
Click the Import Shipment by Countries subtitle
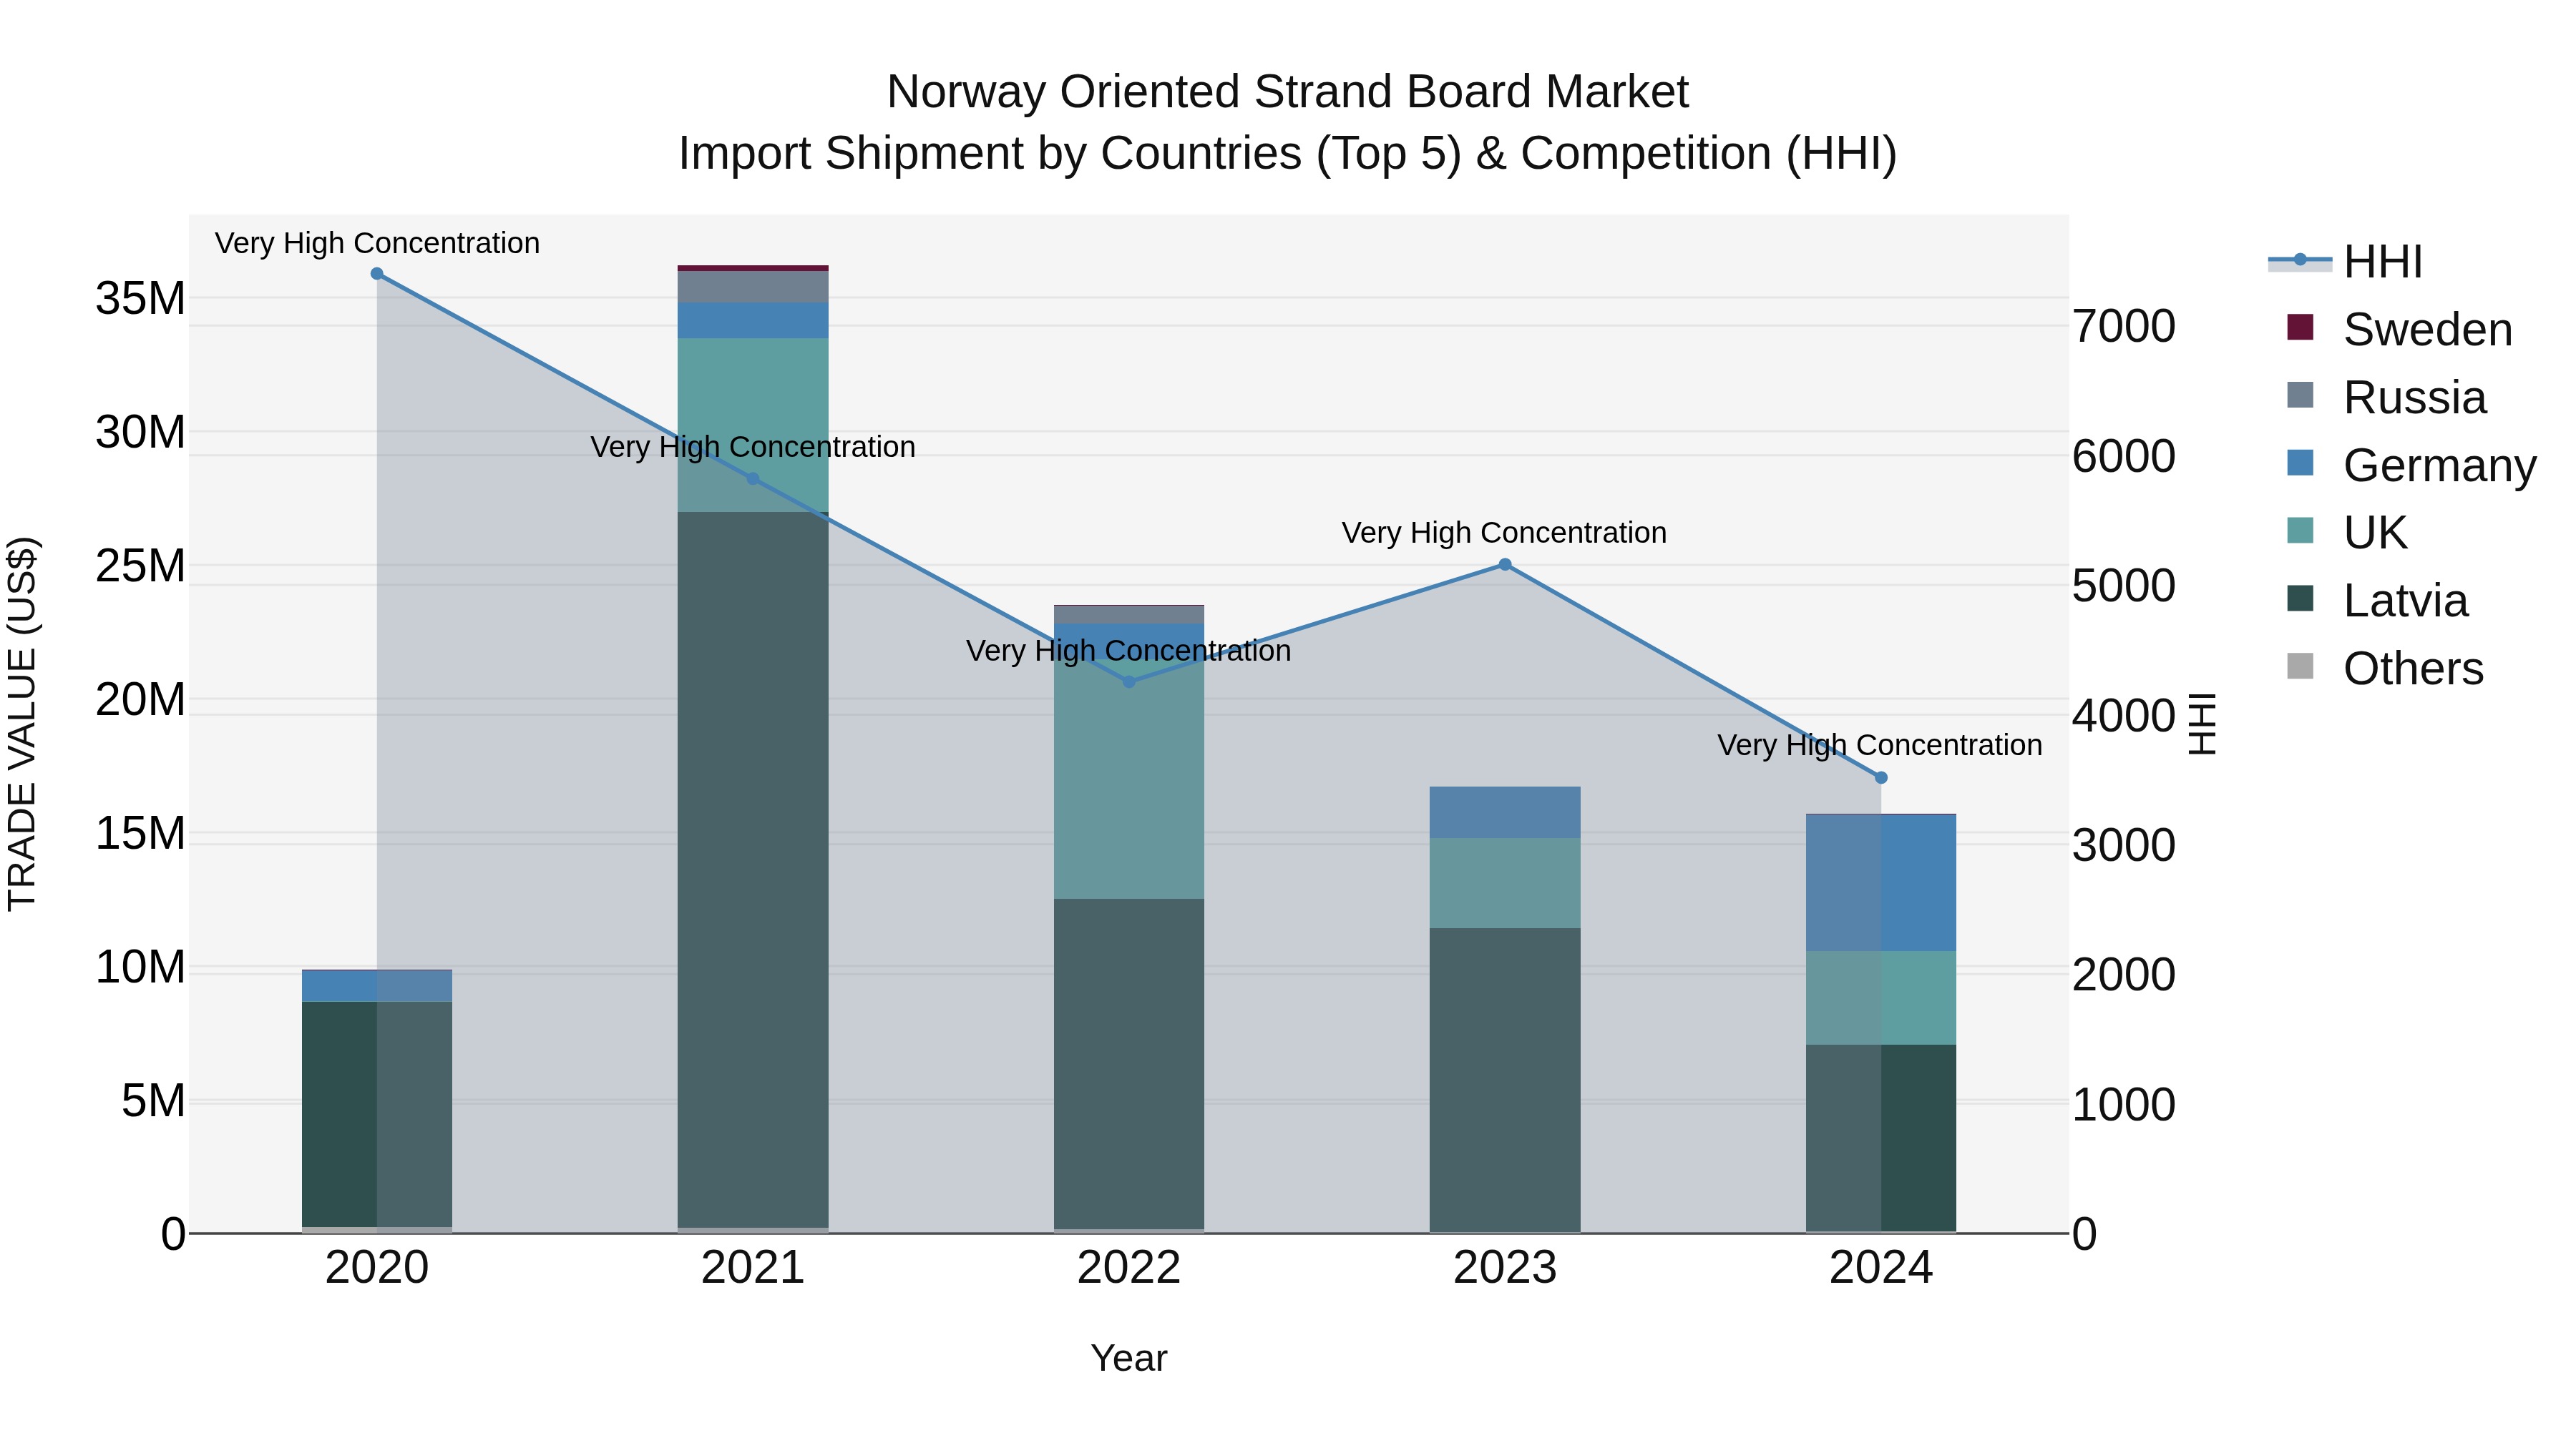pos(1287,154)
